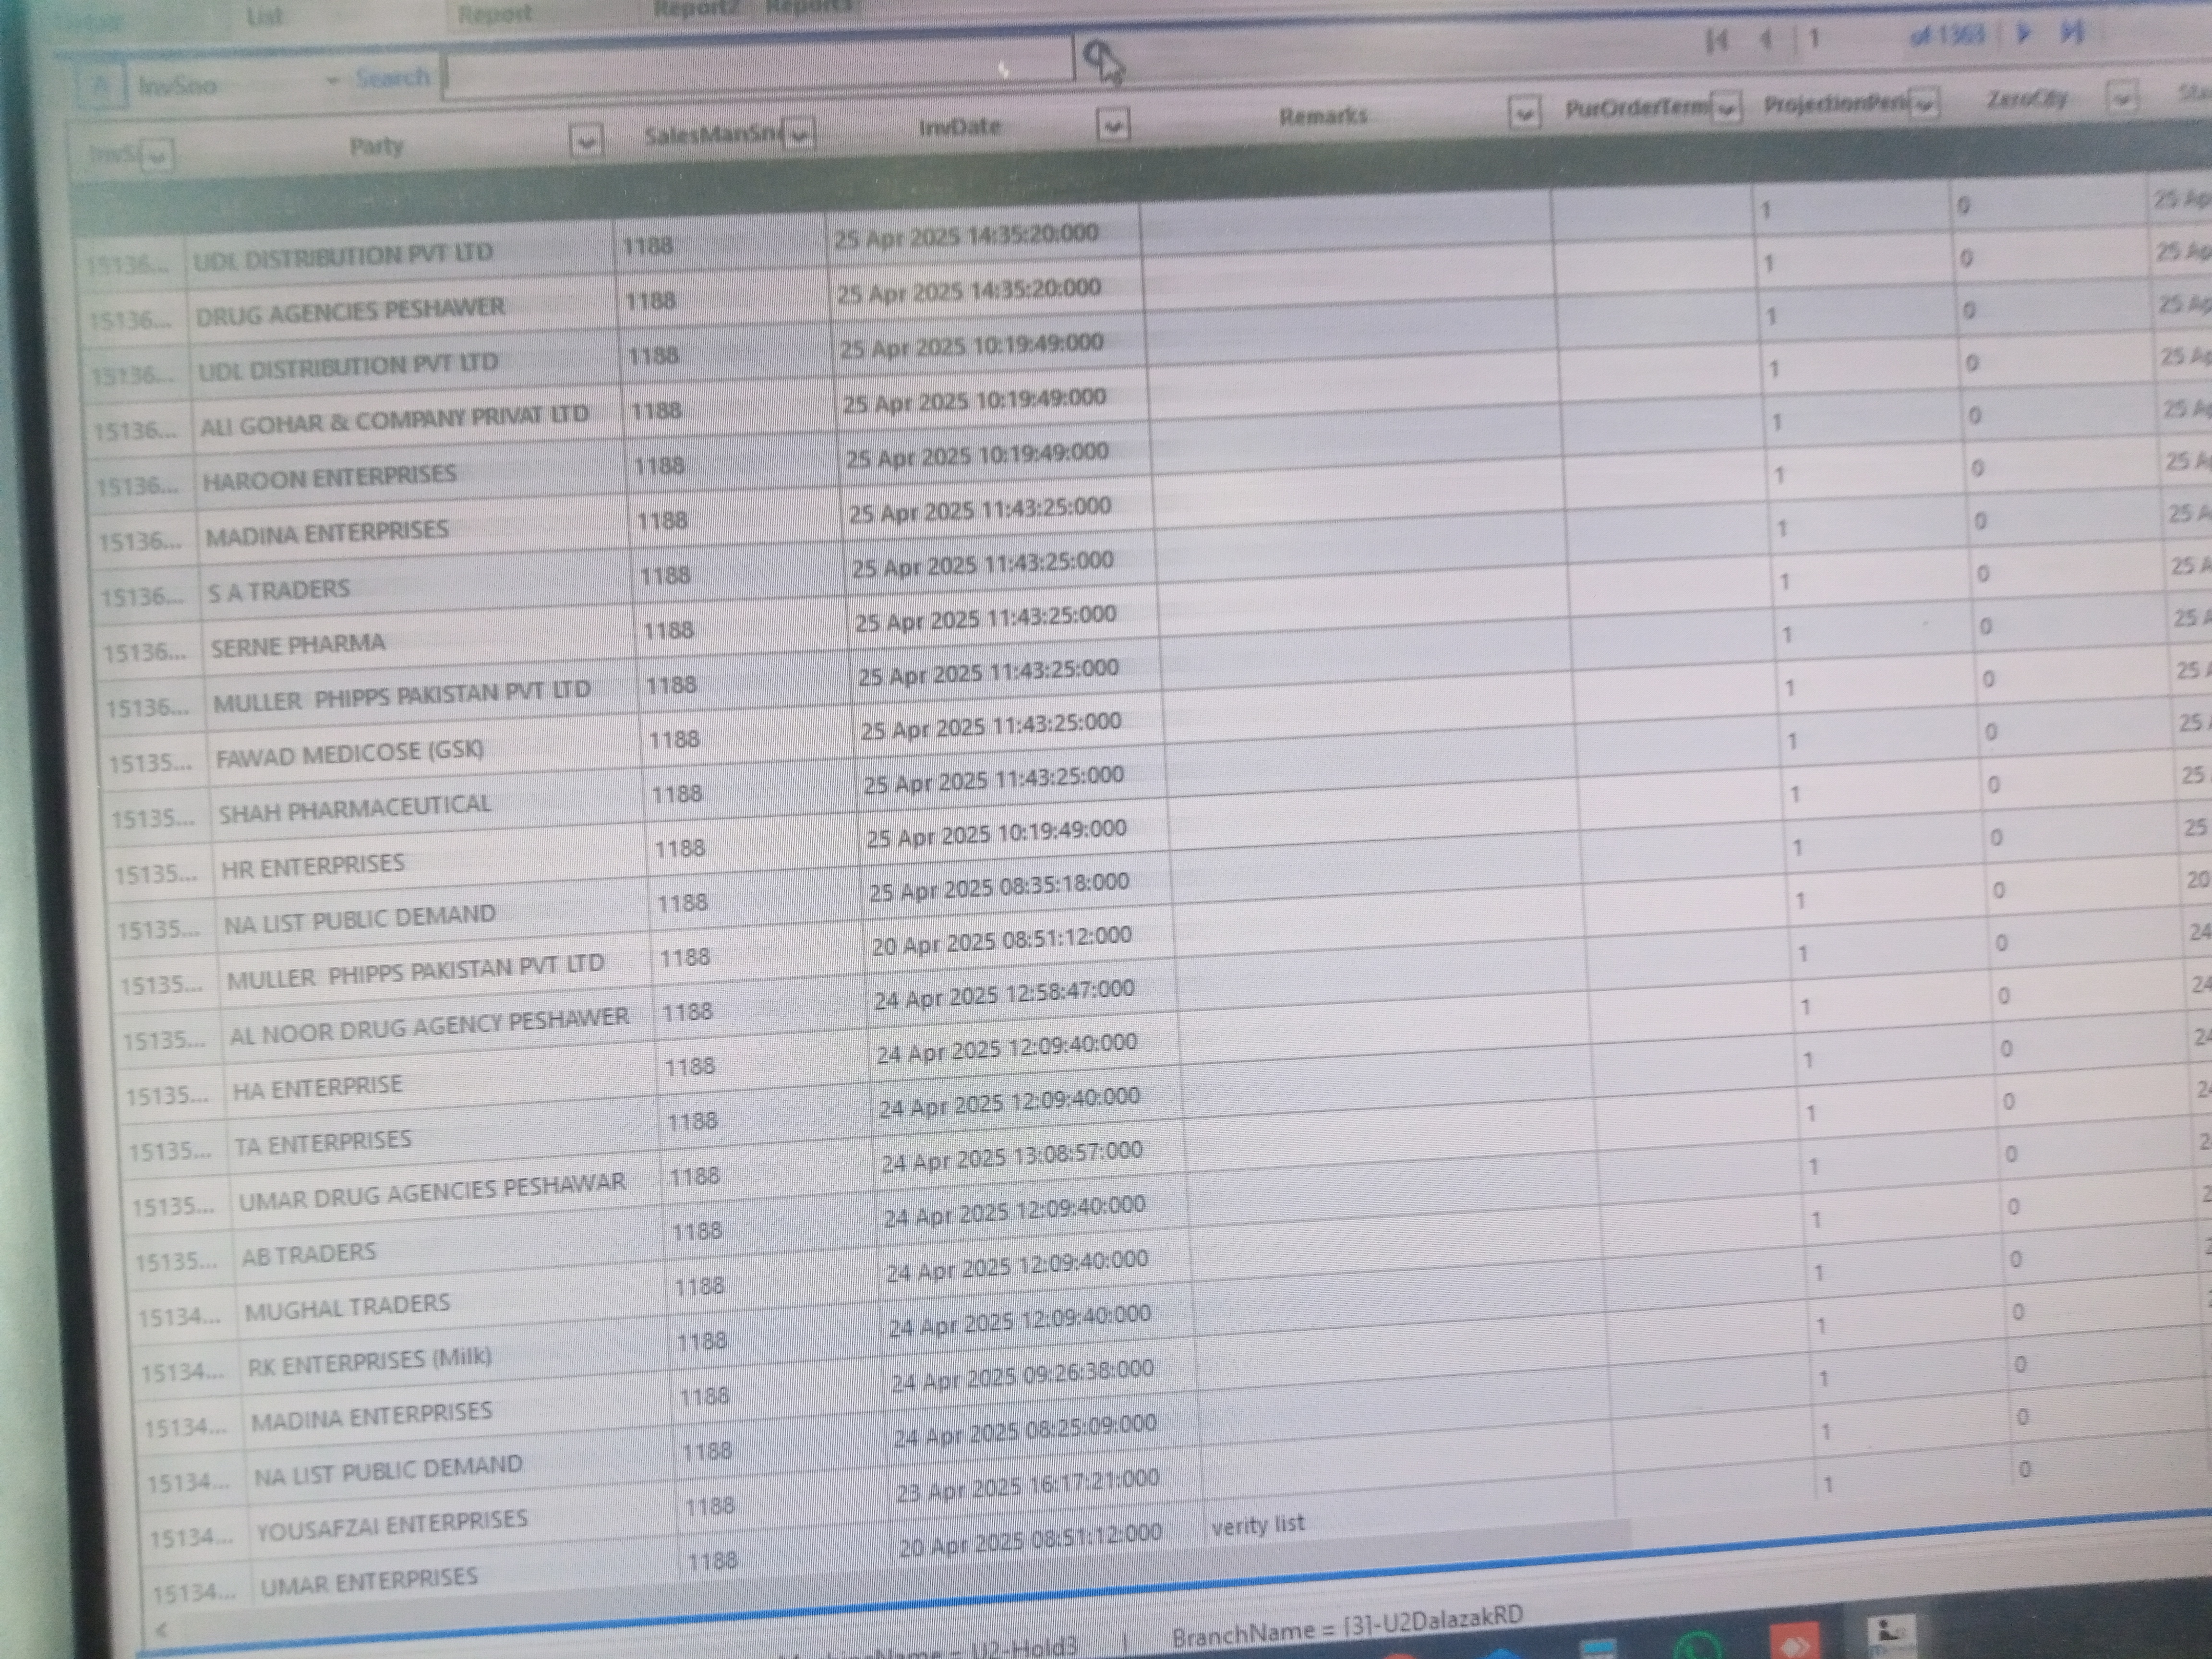2212x1659 pixels.
Task: Open the InvDate column filter dropdown
Action: 1113,125
